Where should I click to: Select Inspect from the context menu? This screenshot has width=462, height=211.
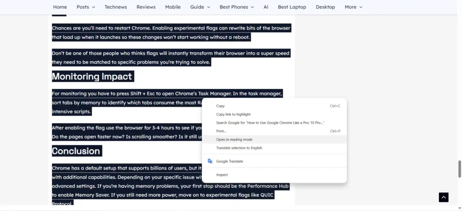[x=222, y=175]
